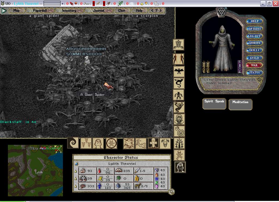
Task: Click the question mark in menu bar
Action: point(156,11)
